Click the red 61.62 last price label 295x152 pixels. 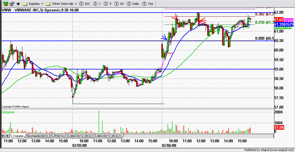tap(279, 19)
